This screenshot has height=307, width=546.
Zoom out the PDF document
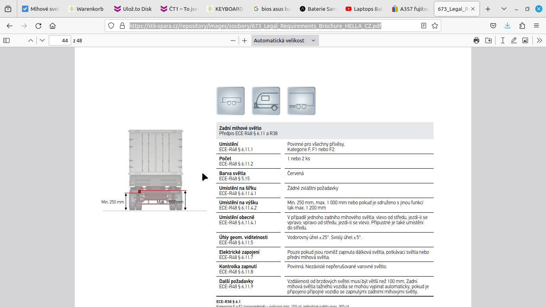click(x=233, y=40)
